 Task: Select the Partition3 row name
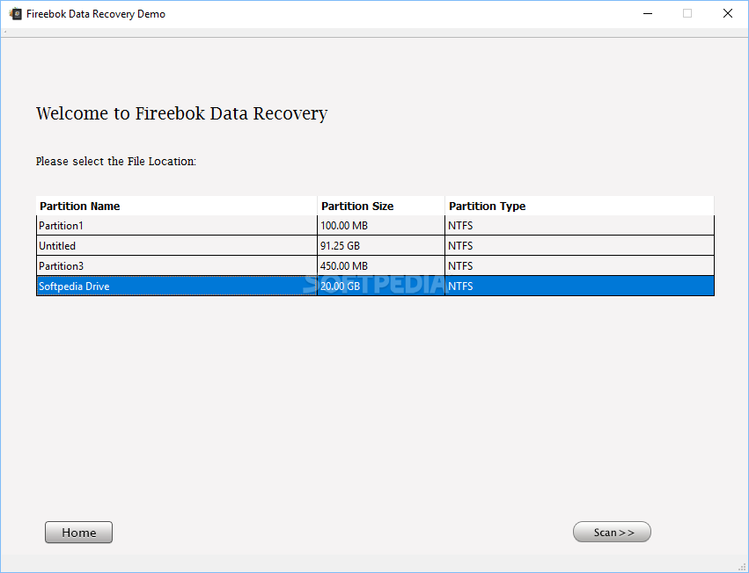177,265
